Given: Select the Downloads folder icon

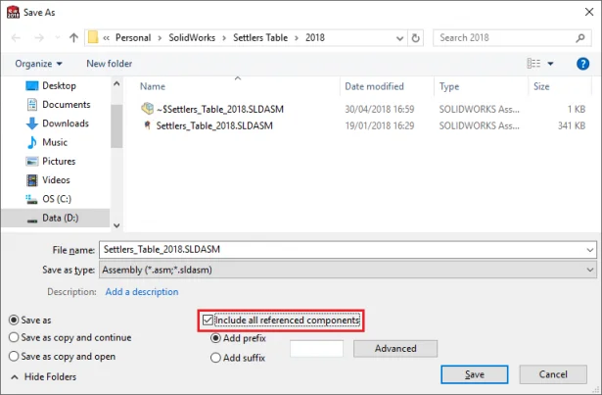Looking at the screenshot, I should click(30, 123).
